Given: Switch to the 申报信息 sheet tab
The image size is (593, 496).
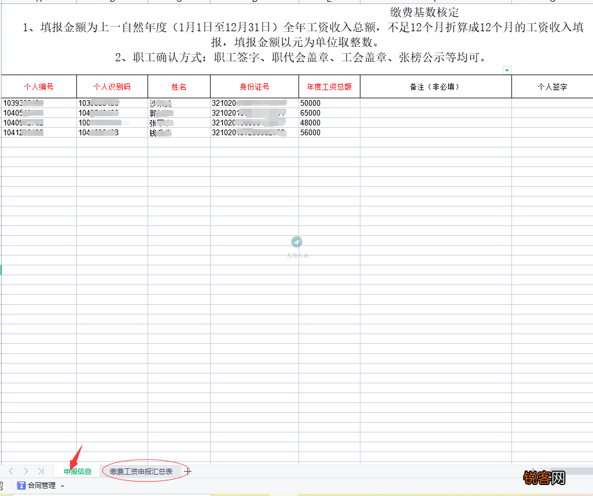Looking at the screenshot, I should point(76,471).
